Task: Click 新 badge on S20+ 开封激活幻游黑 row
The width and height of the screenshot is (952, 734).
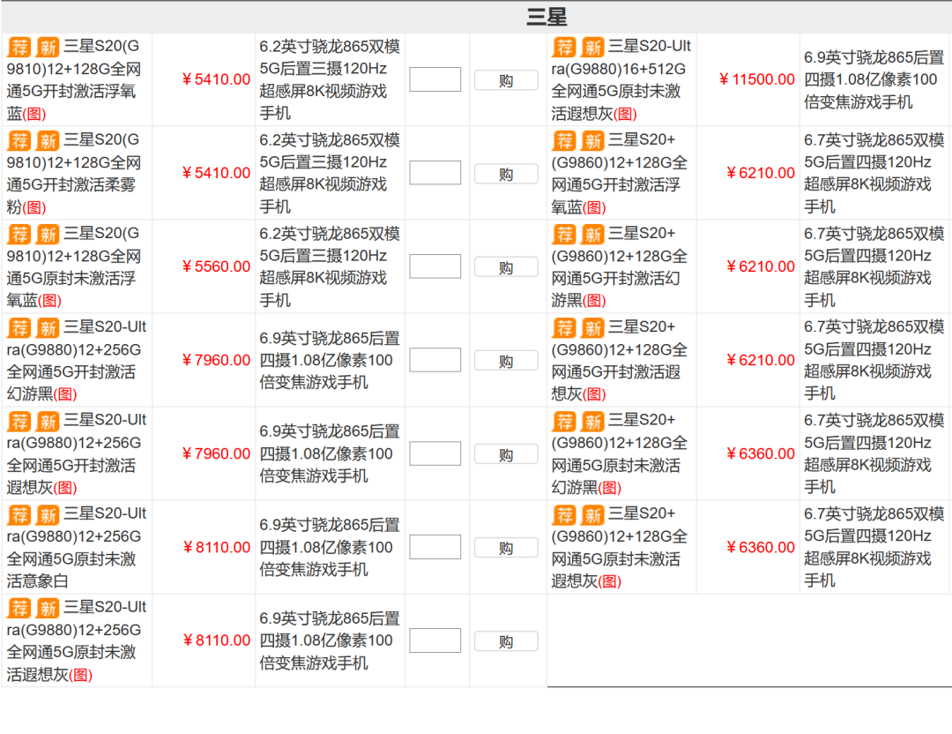Action: pos(592,234)
